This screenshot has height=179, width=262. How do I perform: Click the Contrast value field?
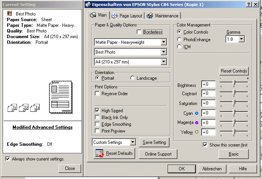pyautogui.click(x=208, y=93)
